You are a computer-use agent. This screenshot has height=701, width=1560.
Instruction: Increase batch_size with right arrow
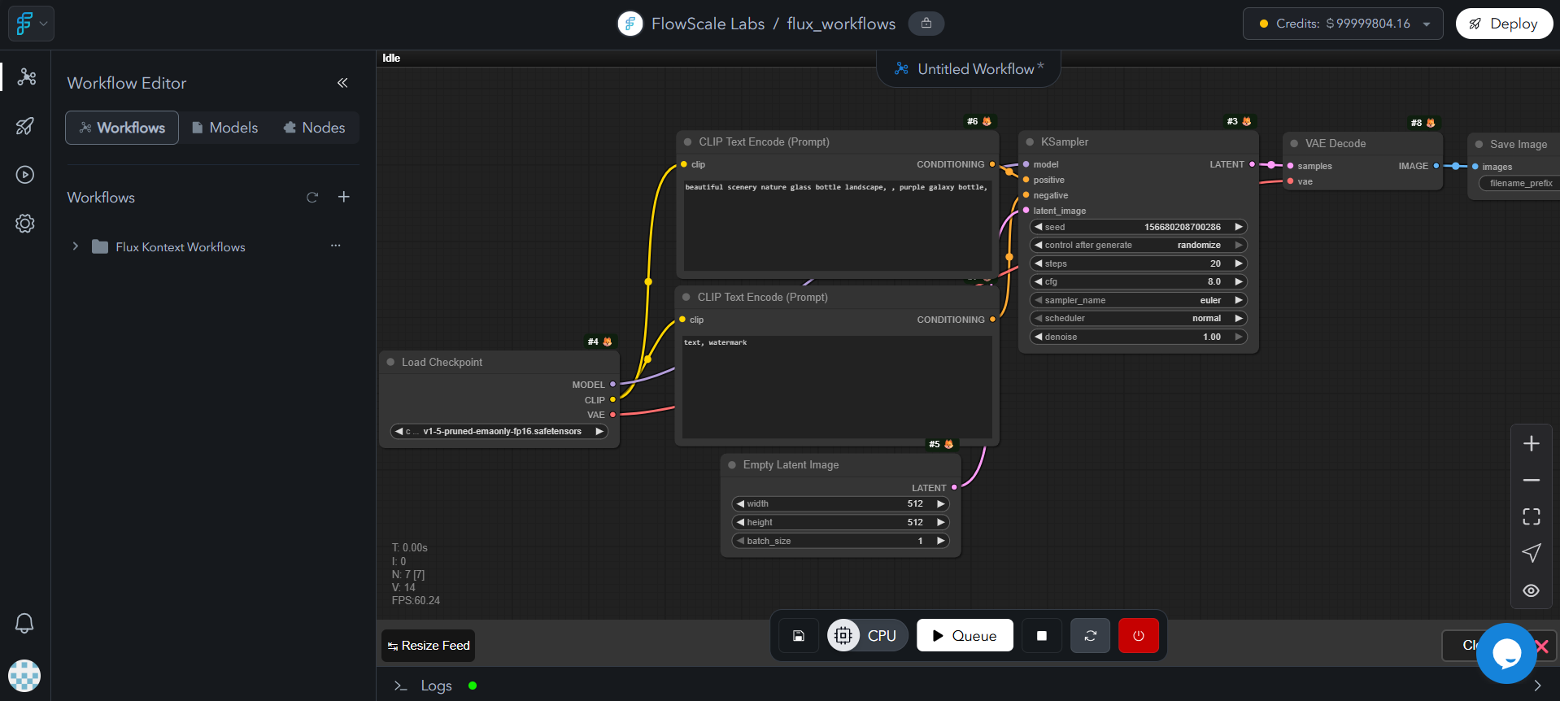click(940, 541)
